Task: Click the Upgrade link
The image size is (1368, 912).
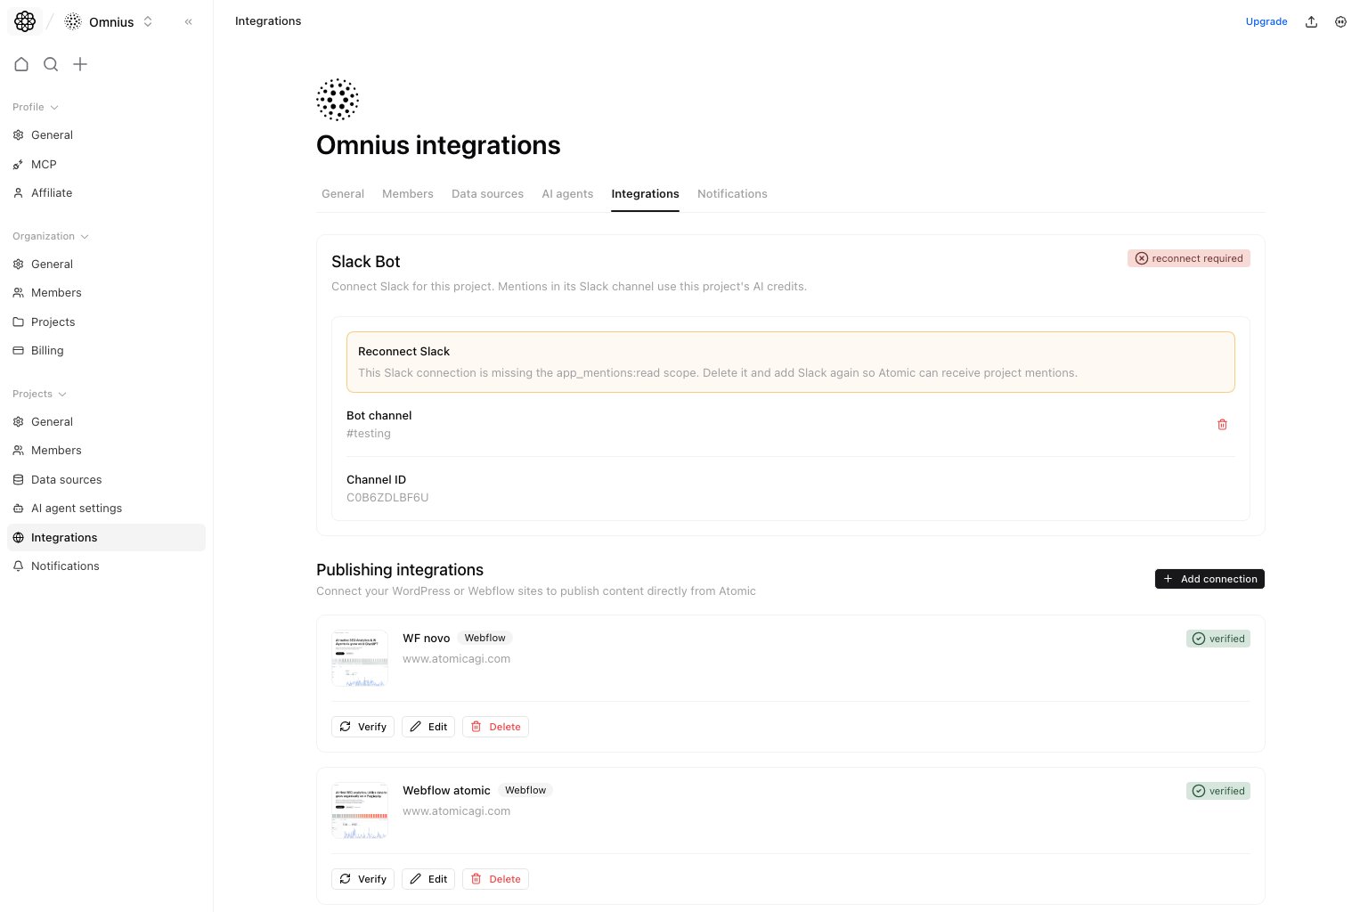Action: (1266, 21)
